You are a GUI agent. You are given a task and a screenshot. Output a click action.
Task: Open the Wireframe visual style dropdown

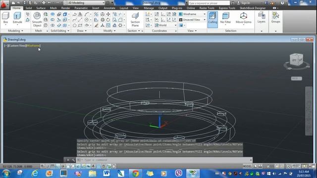tap(192, 14)
